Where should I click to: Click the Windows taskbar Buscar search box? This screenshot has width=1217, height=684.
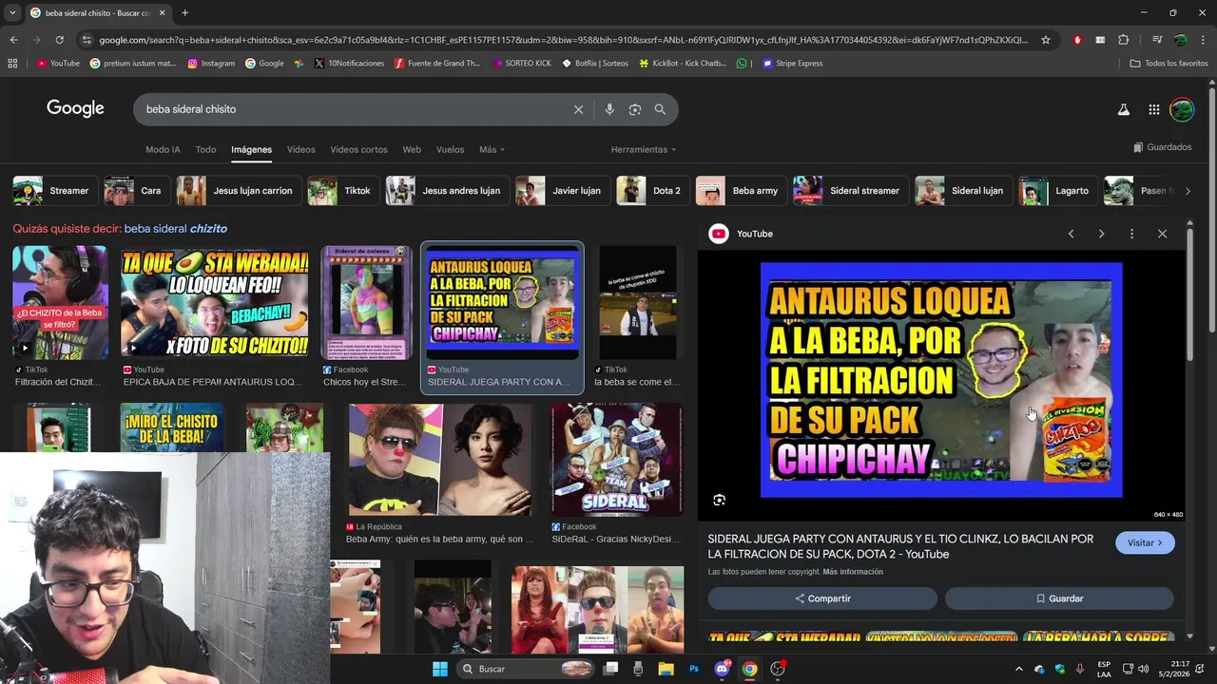[526, 669]
